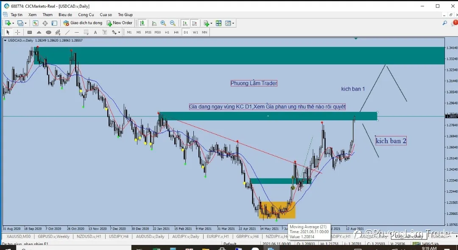Open the Cua so menu

pos(106,14)
